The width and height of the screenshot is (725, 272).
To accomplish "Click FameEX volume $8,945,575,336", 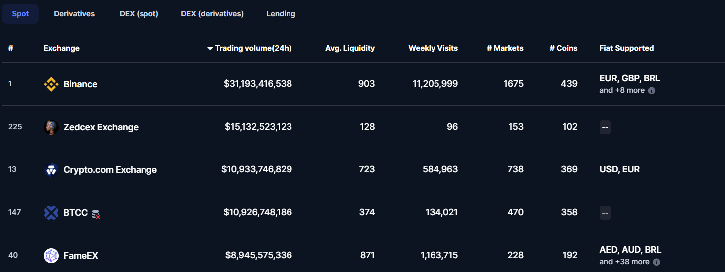I will point(259,255).
